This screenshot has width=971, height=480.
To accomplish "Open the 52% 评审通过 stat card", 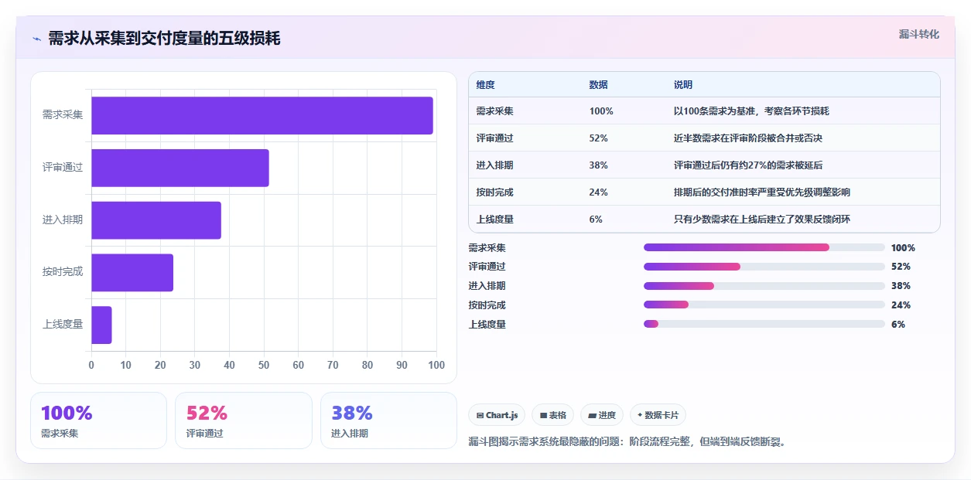I will tap(244, 420).
